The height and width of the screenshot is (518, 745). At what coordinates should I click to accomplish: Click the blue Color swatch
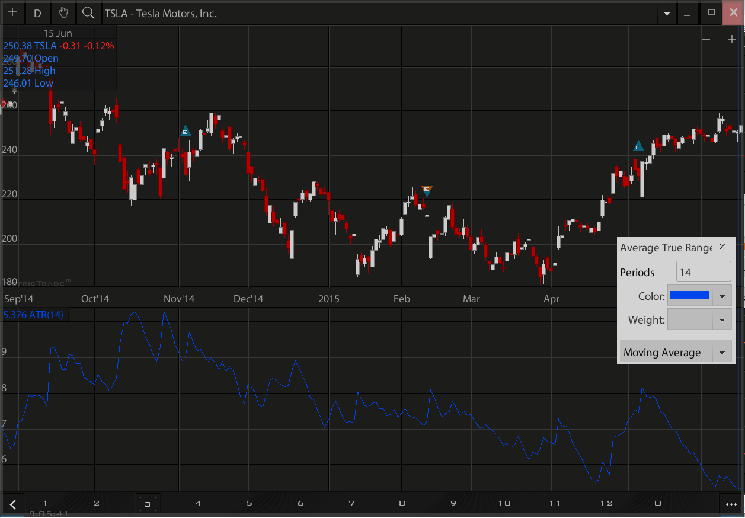(x=689, y=295)
